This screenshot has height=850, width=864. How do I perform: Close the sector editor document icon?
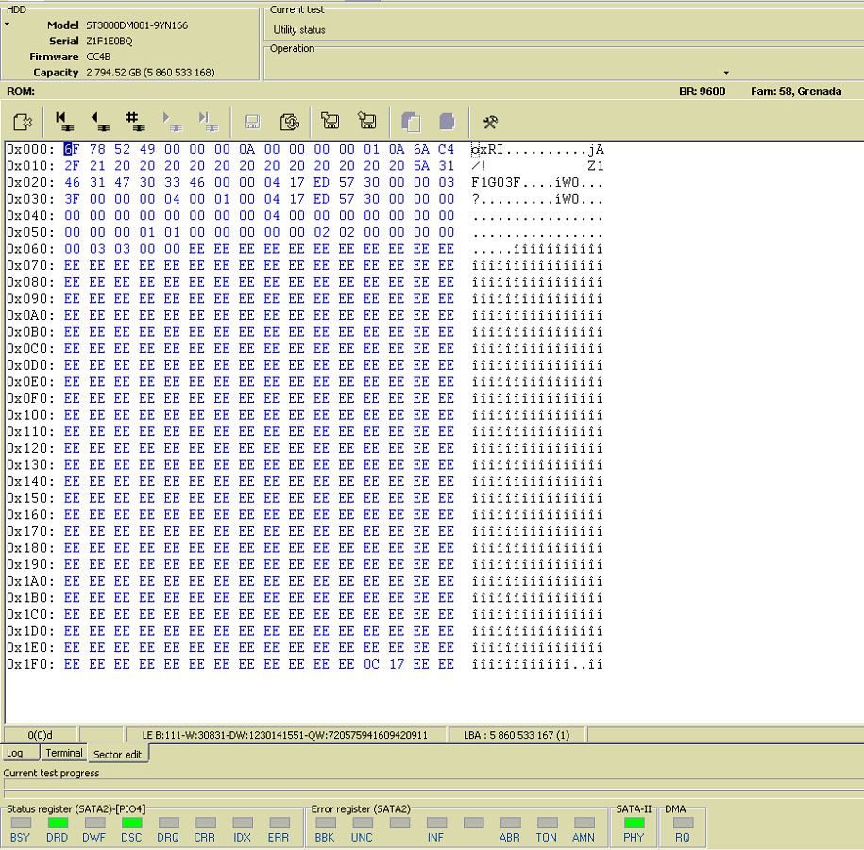pyautogui.click(x=23, y=122)
